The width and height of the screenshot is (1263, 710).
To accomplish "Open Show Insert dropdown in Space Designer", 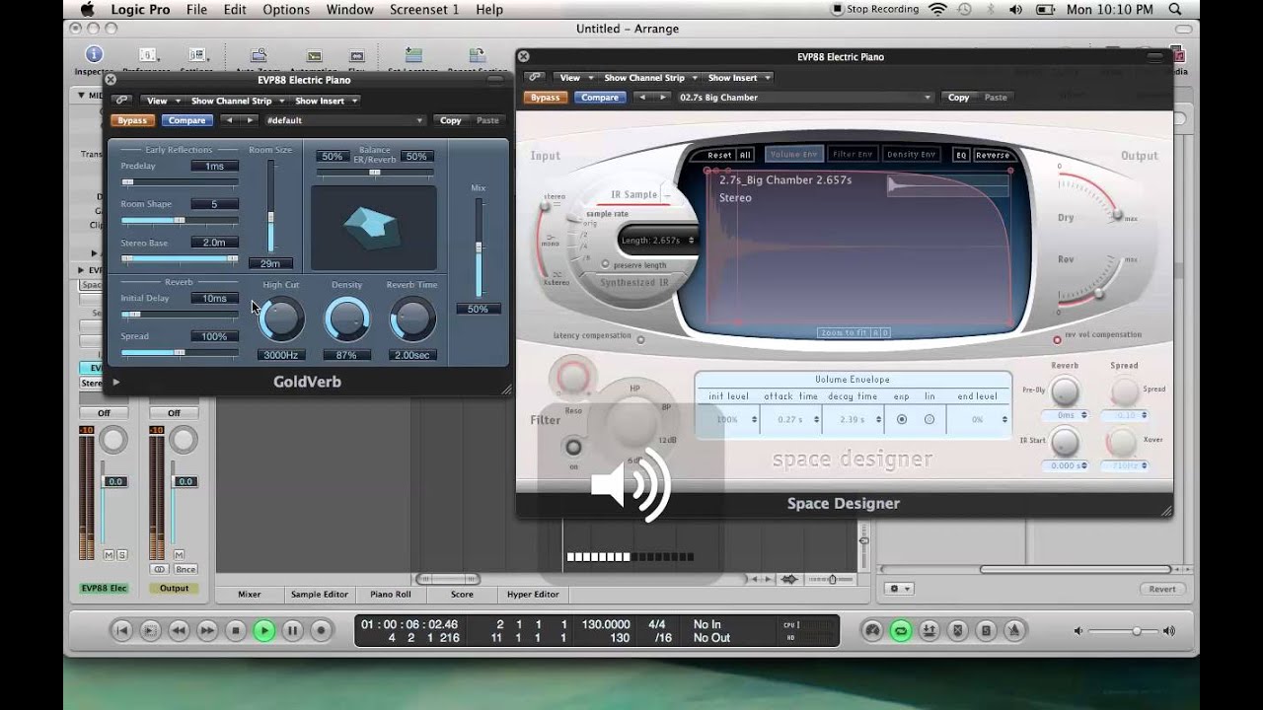I will coord(739,77).
